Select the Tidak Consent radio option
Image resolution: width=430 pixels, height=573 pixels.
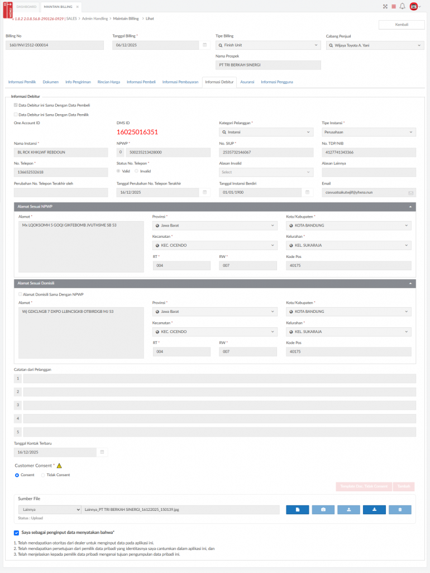pos(43,475)
